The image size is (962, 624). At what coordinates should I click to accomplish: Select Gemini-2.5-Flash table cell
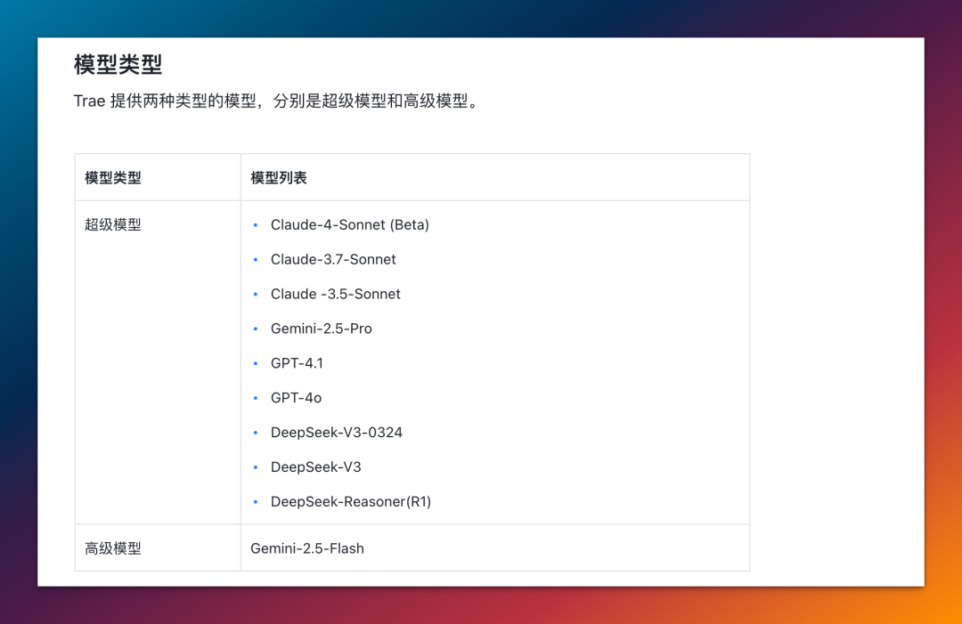click(307, 548)
